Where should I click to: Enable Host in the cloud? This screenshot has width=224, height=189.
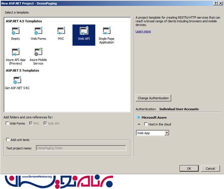pyautogui.click(x=146, y=124)
